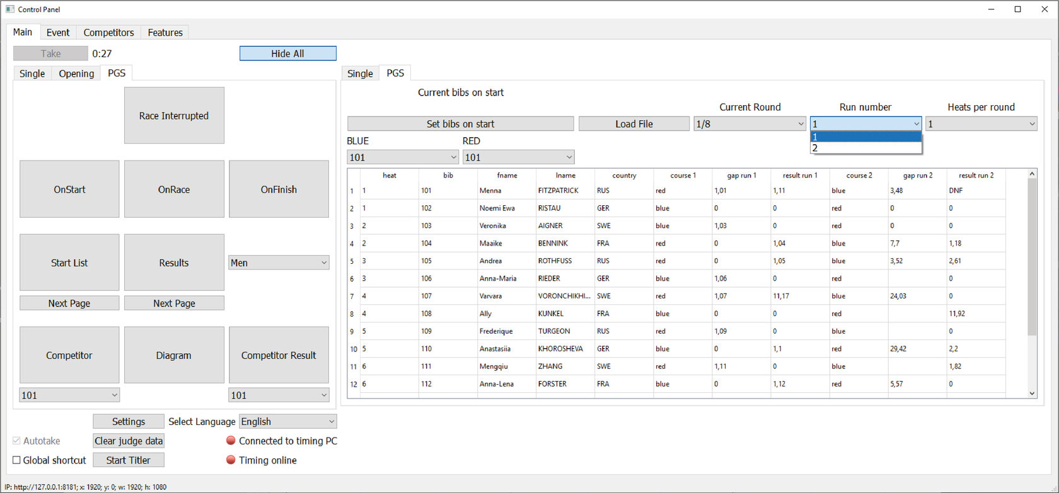Open the Current Round dropdown showing 1/8
The image size is (1059, 493).
[x=749, y=124]
